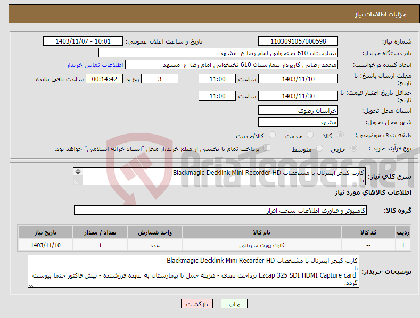Click the نام کالا column header
The height and width of the screenshot is (318, 420).
tap(261, 232)
